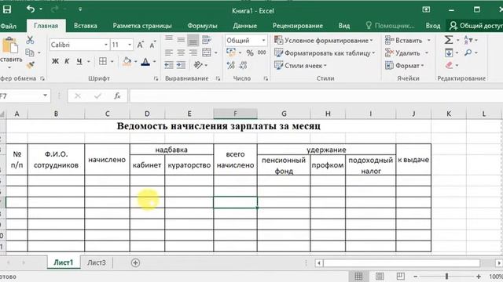Open the number format Общий dropdown

point(263,40)
